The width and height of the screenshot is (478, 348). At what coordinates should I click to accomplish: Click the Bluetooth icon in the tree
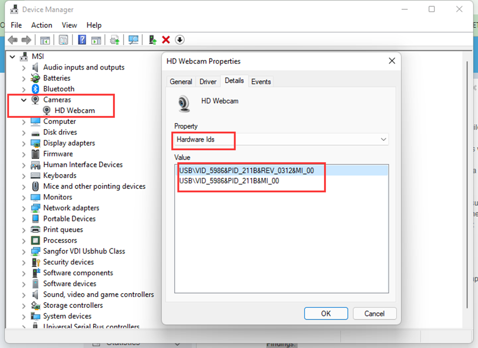pyautogui.click(x=36, y=89)
